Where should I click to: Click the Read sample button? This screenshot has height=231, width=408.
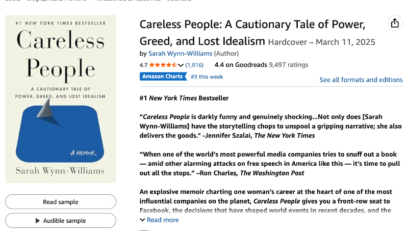61,201
